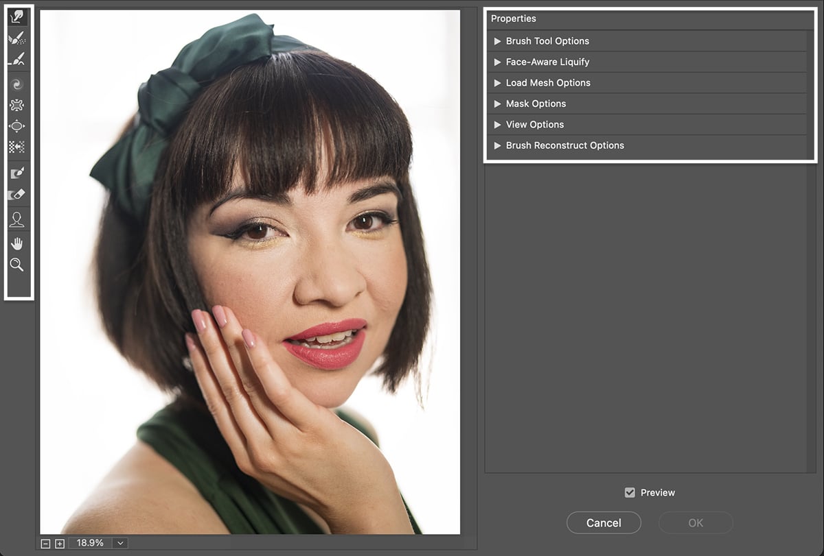This screenshot has width=824, height=556.
Task: Dismiss the dialog with Cancel
Action: pyautogui.click(x=604, y=522)
